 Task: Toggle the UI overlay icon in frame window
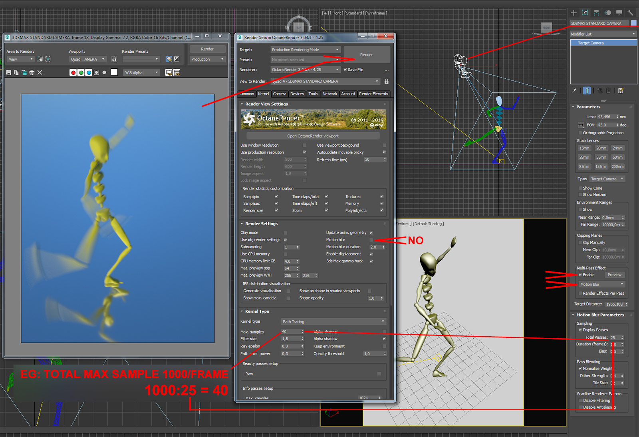coord(169,72)
